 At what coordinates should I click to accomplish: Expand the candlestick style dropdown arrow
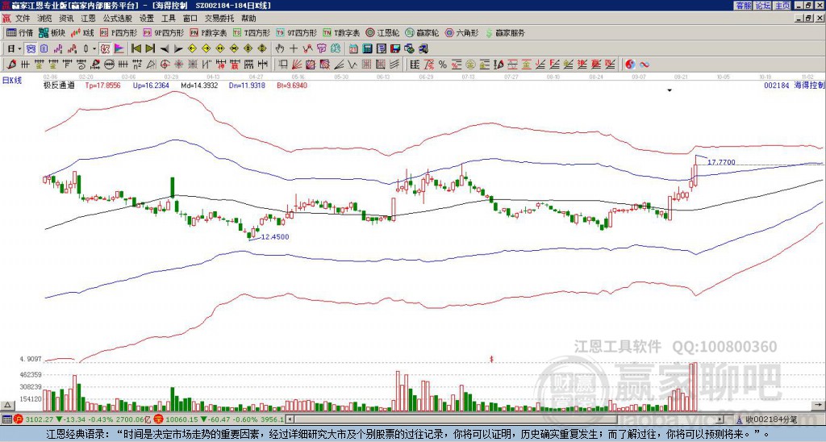(94, 49)
